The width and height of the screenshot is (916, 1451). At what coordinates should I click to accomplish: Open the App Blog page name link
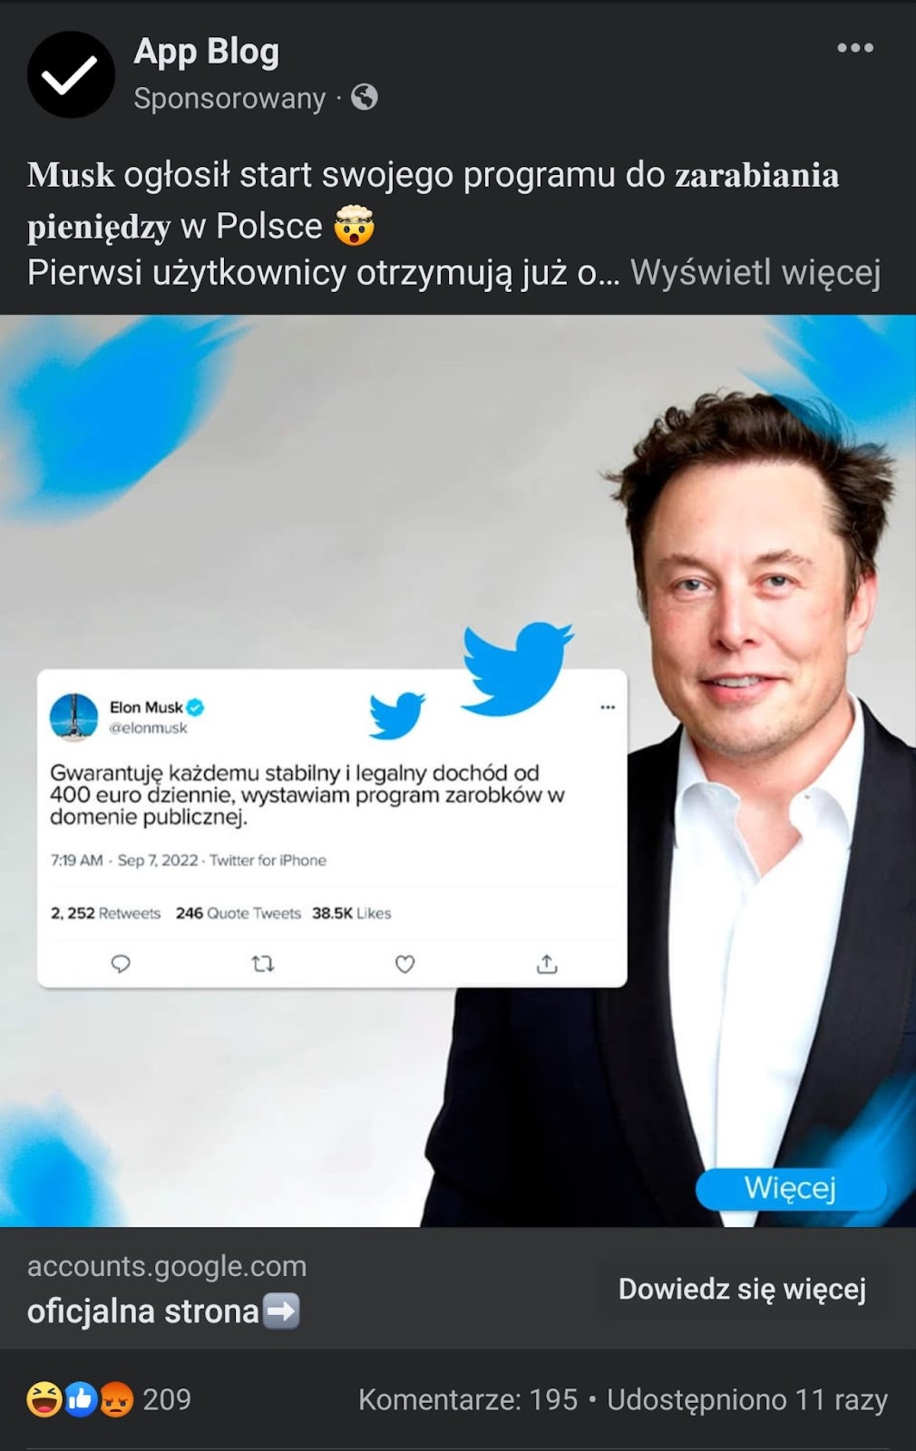tap(207, 52)
